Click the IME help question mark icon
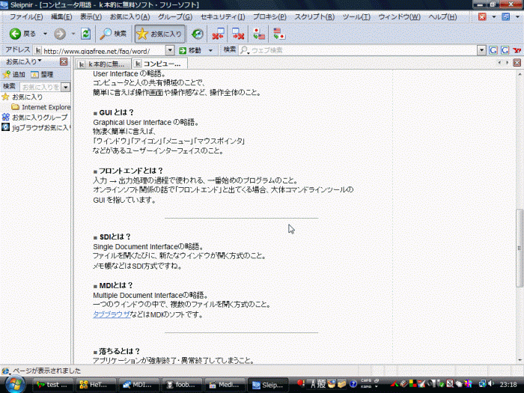The image size is (524, 393). tap(353, 384)
